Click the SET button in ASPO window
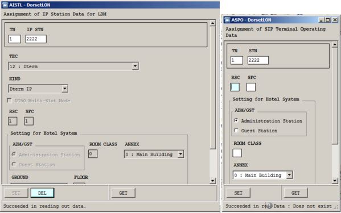 point(239,193)
